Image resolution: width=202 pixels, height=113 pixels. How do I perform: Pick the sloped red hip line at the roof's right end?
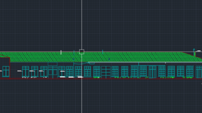coord(192,55)
